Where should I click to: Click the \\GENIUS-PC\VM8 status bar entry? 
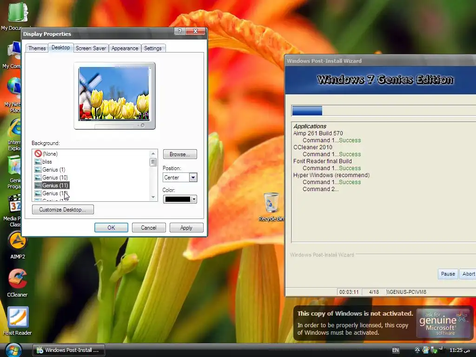click(x=407, y=292)
